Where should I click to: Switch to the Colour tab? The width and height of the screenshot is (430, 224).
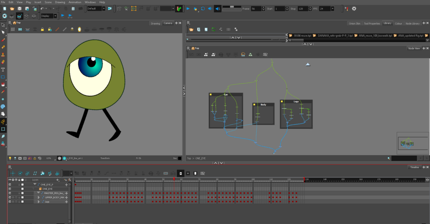click(x=398, y=24)
